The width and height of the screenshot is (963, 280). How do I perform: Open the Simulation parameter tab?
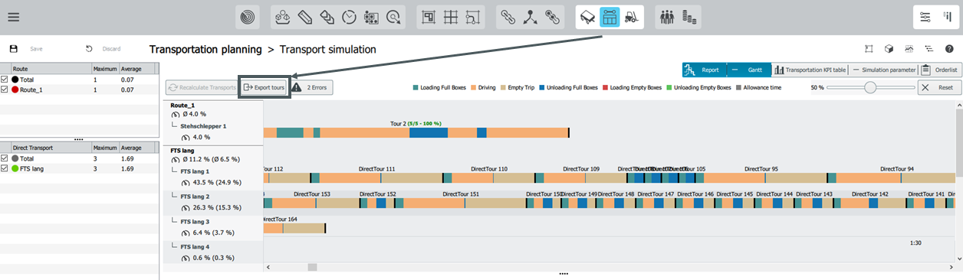click(x=883, y=70)
